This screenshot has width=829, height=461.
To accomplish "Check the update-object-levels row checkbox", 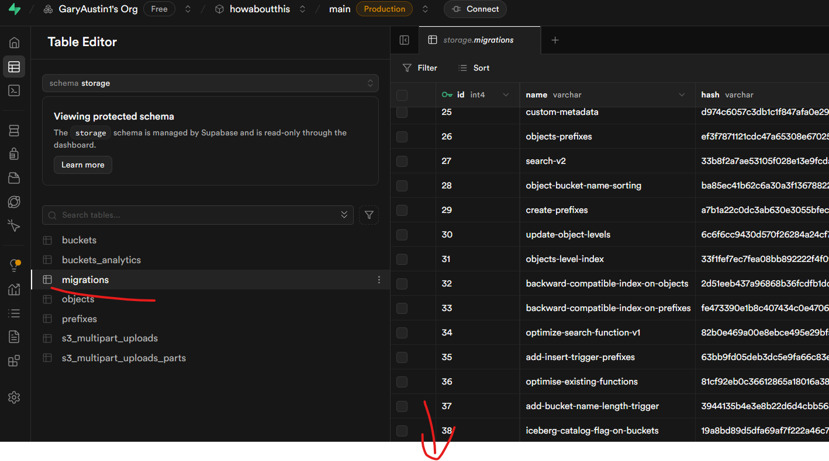I will 402,235.
